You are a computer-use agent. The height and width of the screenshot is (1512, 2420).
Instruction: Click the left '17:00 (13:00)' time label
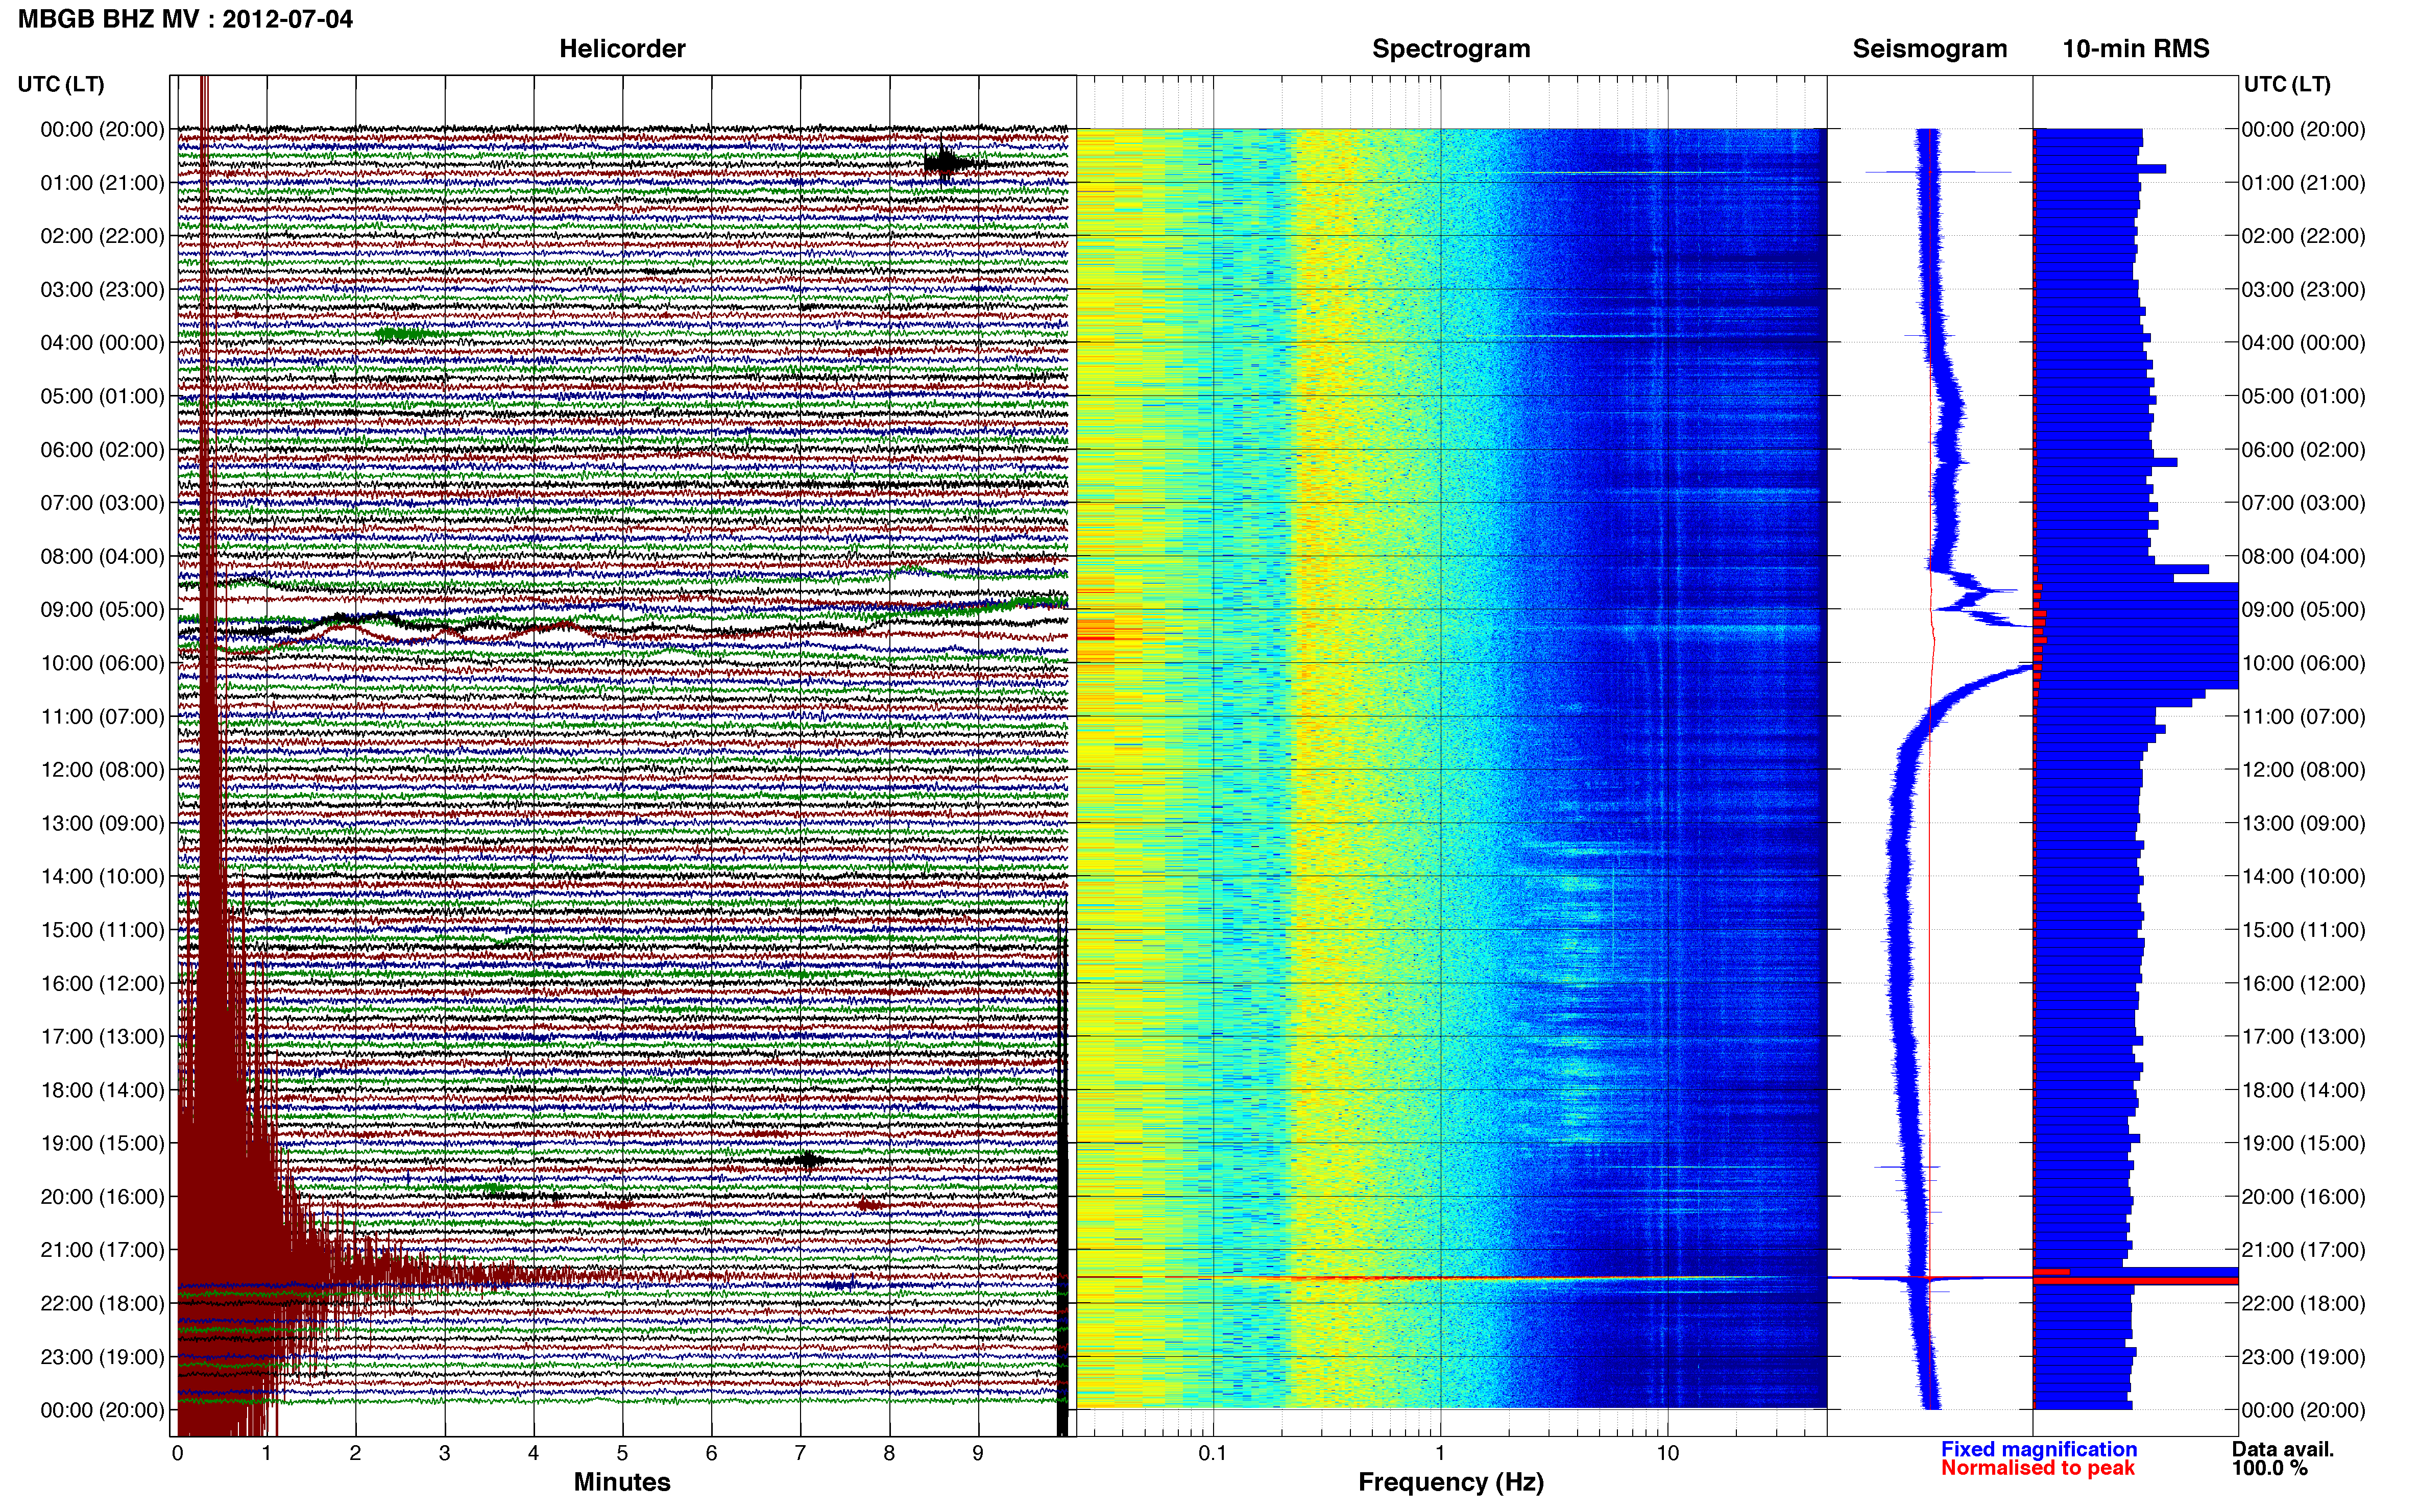tap(102, 1037)
